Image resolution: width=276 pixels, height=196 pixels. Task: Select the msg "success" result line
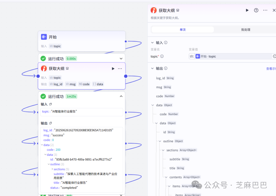coord(54,135)
